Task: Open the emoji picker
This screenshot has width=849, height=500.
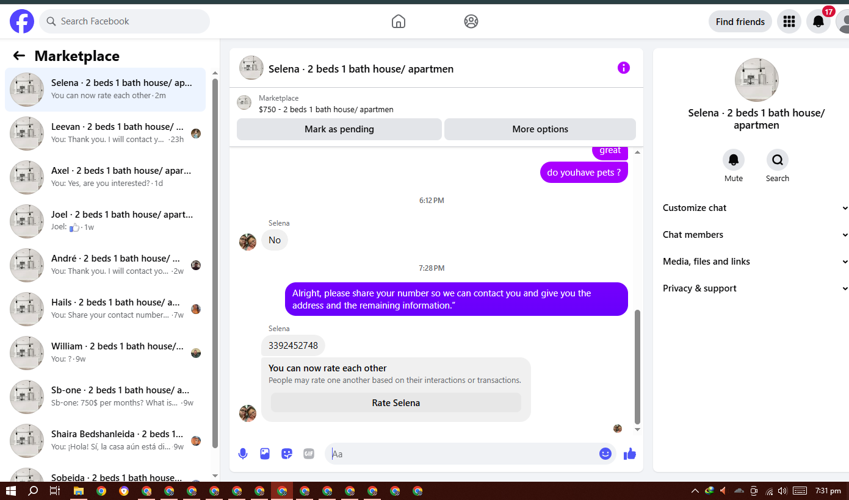Action: (605, 454)
